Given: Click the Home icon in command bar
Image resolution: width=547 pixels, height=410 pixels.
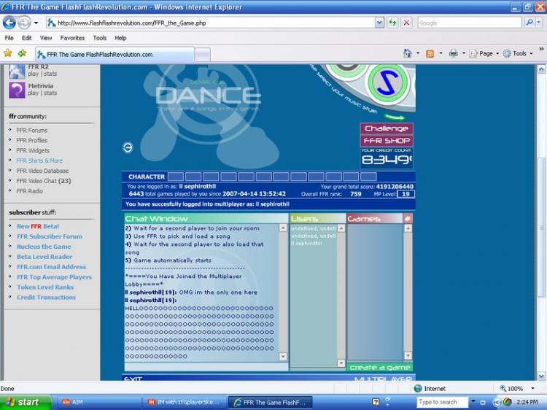Looking at the screenshot, I should pyautogui.click(x=408, y=53).
